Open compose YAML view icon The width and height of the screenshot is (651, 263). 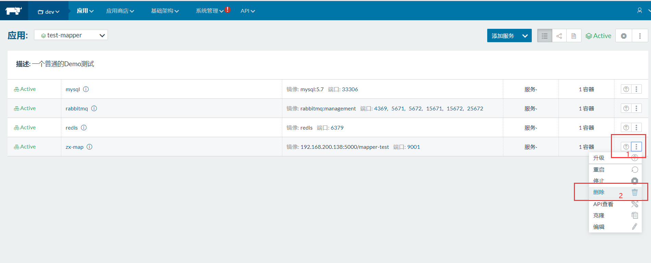[574, 36]
